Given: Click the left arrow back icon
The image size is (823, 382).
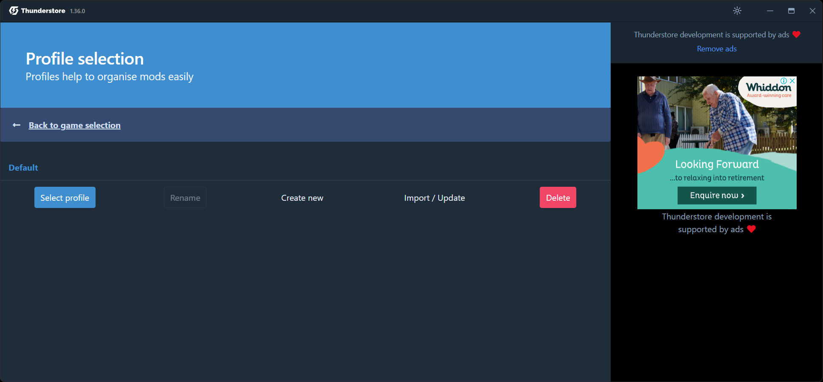Looking at the screenshot, I should 17,125.
